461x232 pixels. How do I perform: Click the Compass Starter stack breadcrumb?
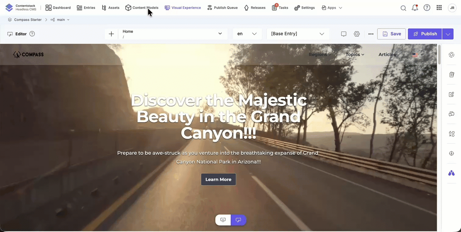(x=25, y=20)
